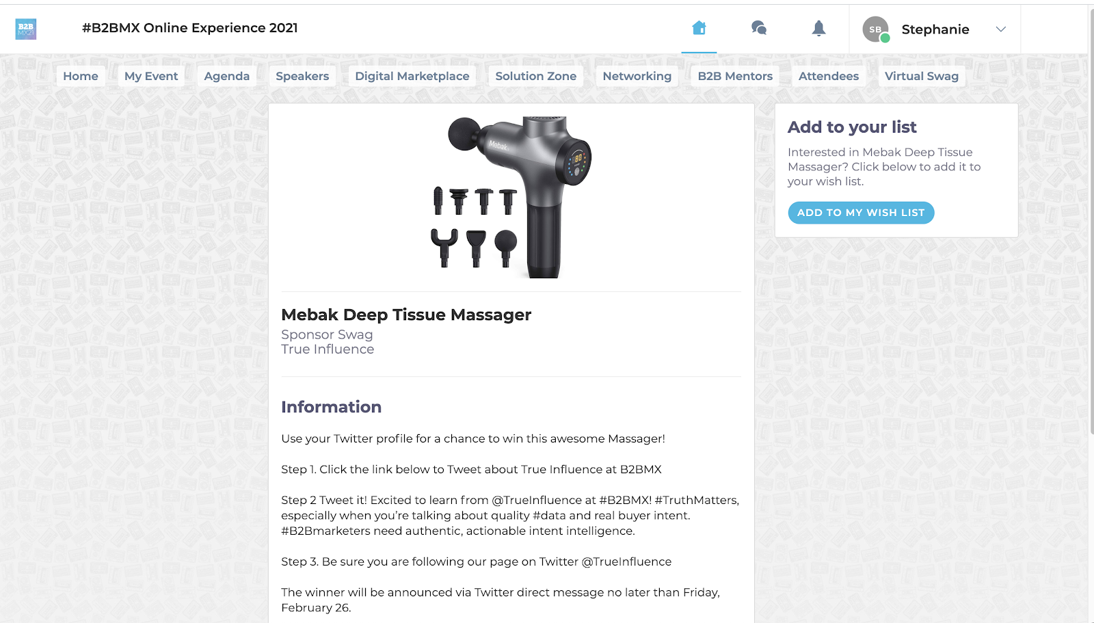Expand the Stephanie account dropdown chevron
Viewport: 1094px width, 623px height.
1001,29
